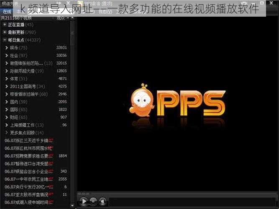
Task: Click the PPS logo in the video area
Action: 177,100
